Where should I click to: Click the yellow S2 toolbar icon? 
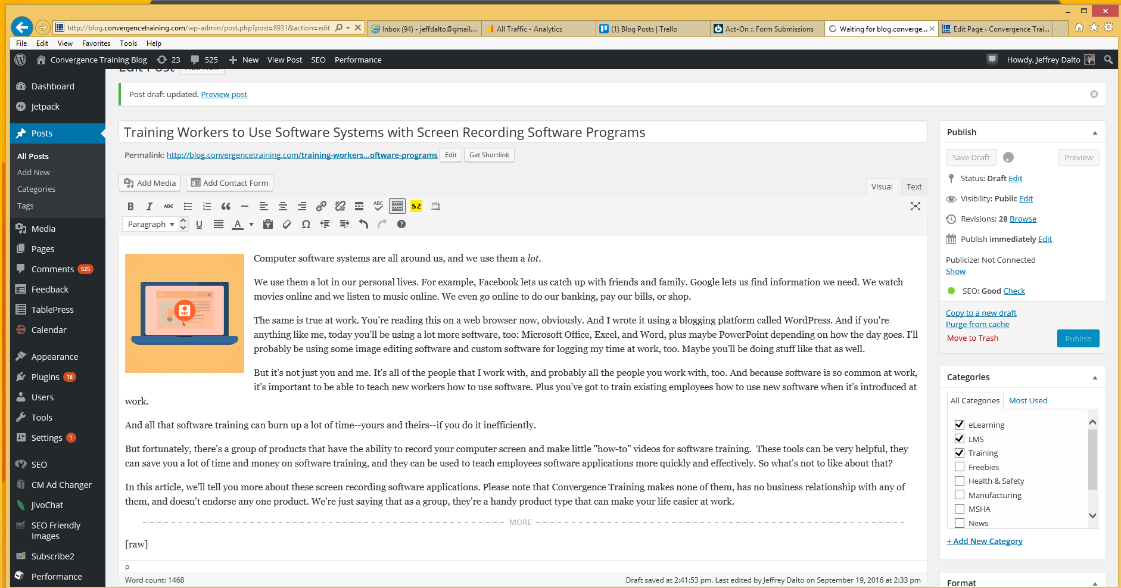coord(416,206)
